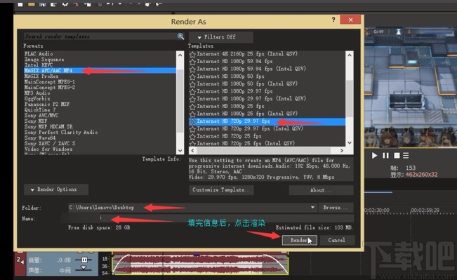Image resolution: width=457 pixels, height=280 pixels.
Task: Select the Video for Windows format
Action: [48, 149]
